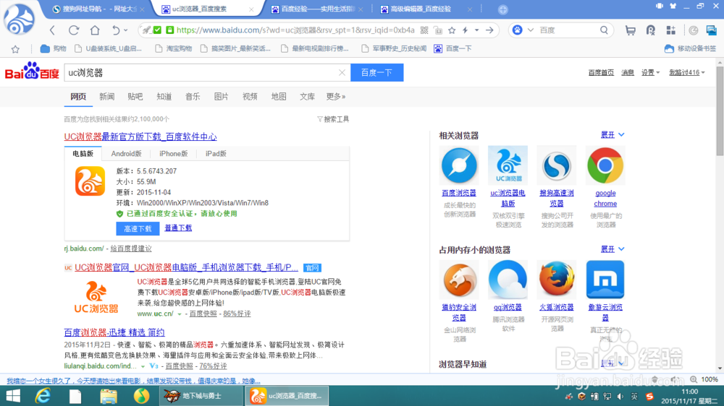Open Cheetah secure browser icon
This screenshot has height=406, width=724.
(459, 280)
